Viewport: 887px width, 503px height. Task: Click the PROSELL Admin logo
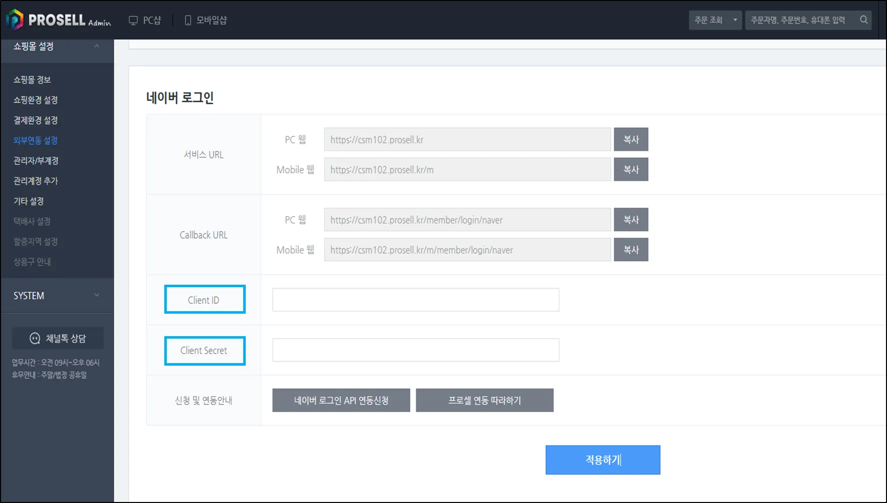58,20
